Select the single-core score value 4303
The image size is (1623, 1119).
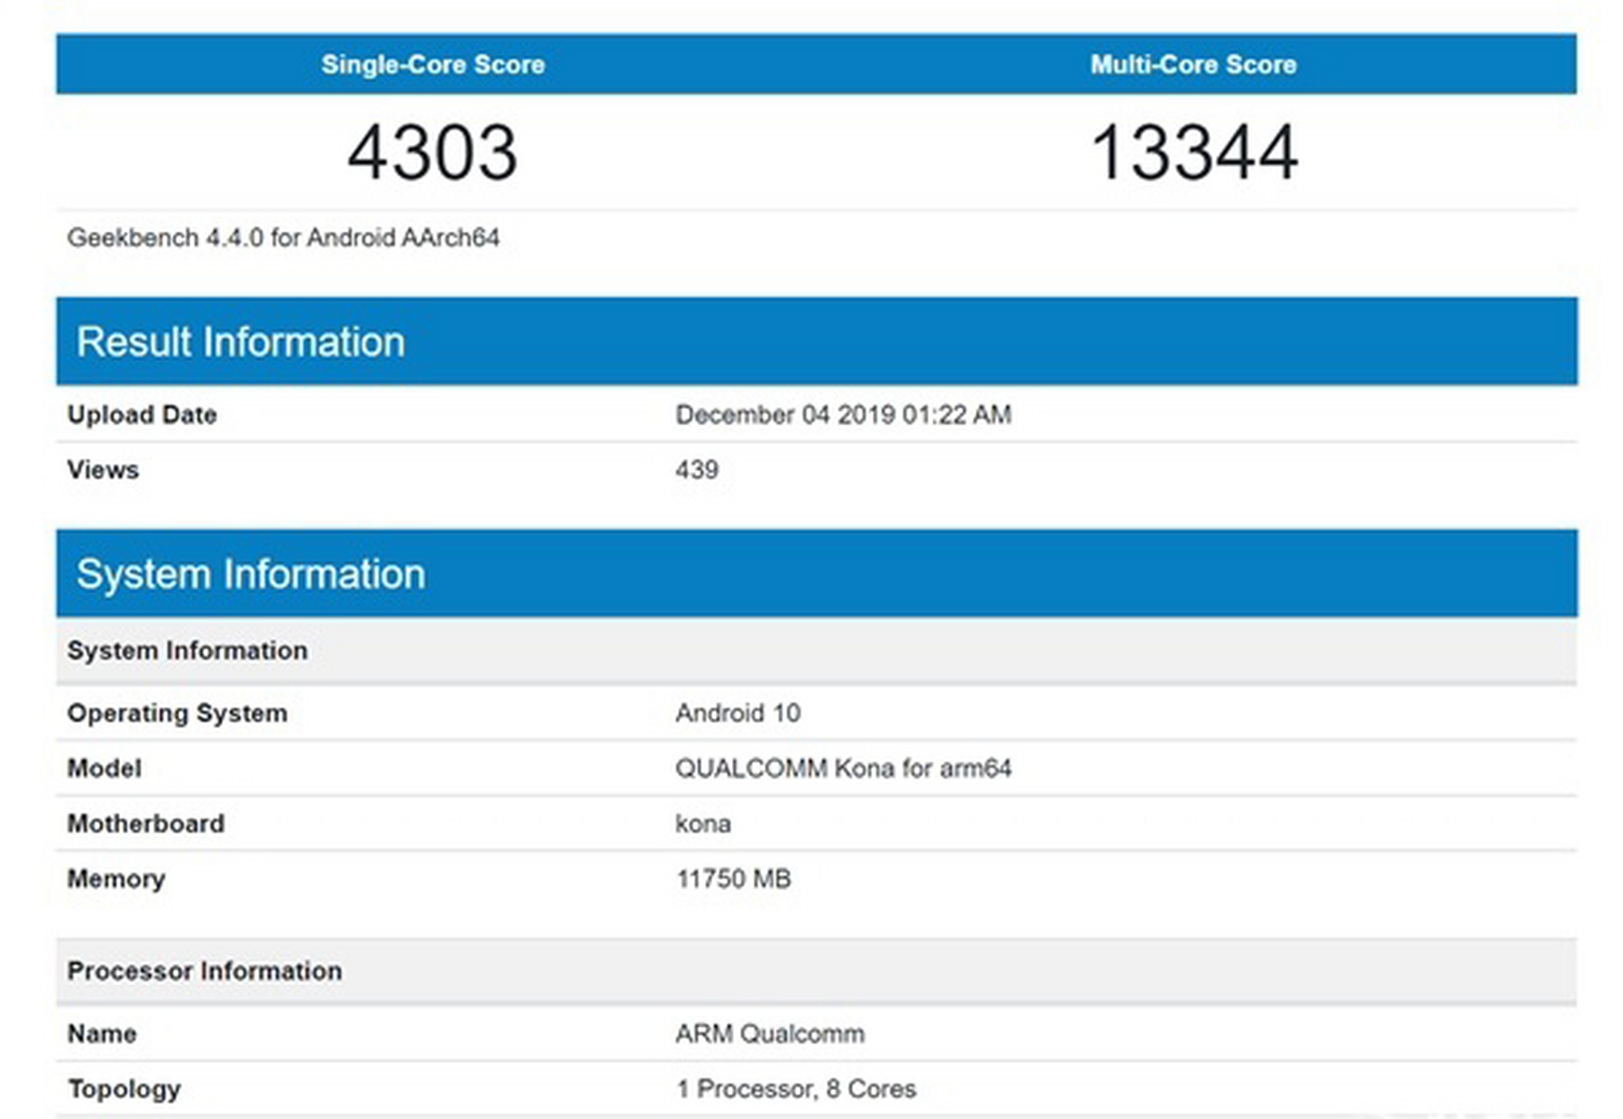(432, 152)
